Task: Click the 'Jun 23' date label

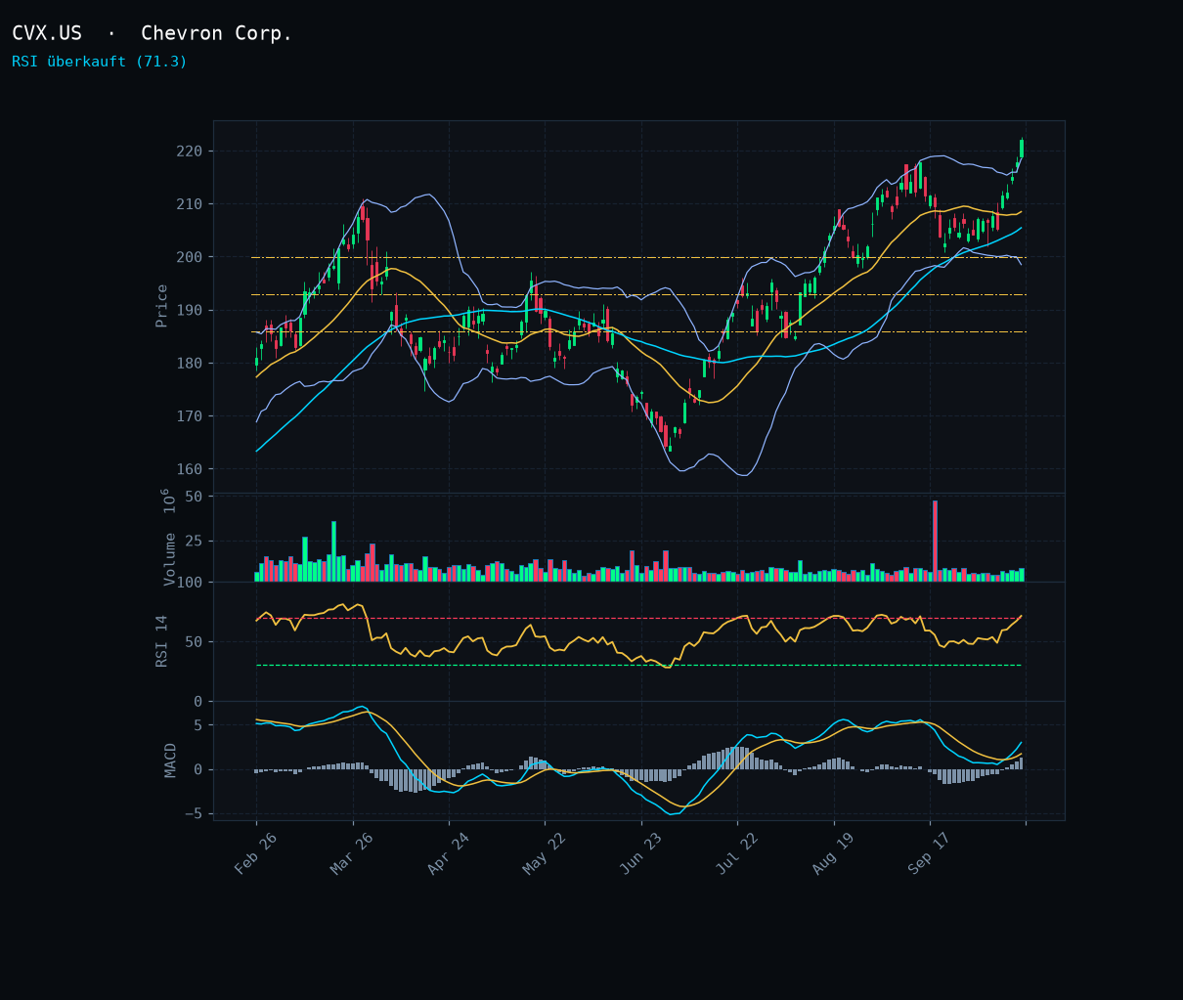Action: [641, 853]
